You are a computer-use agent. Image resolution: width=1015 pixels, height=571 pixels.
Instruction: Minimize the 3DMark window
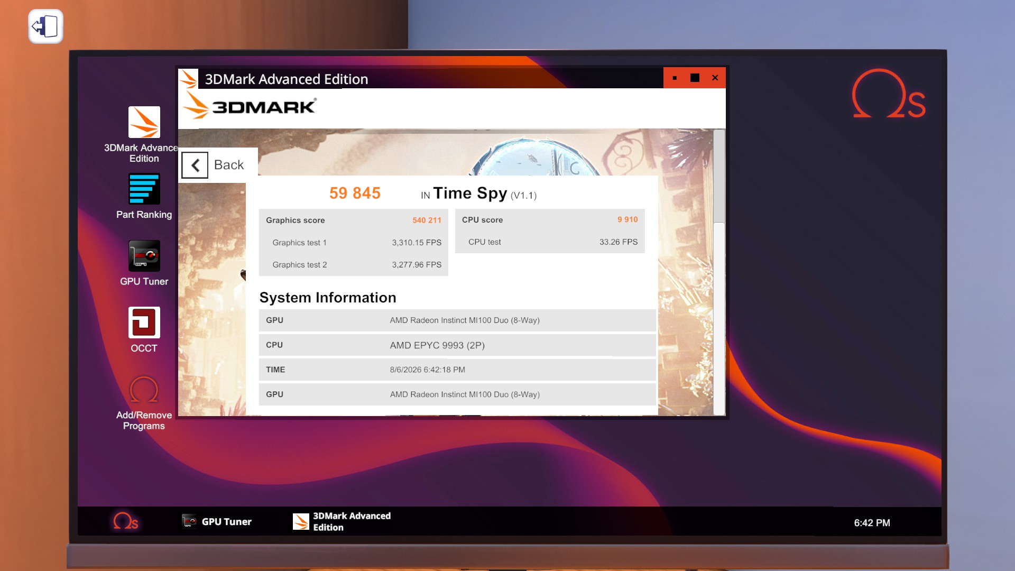(x=675, y=78)
